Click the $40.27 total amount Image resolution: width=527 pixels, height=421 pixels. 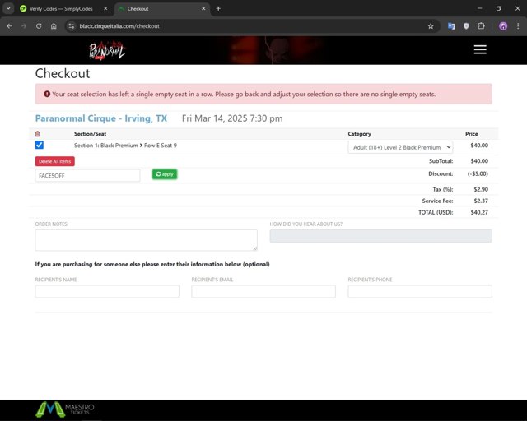[479, 212]
